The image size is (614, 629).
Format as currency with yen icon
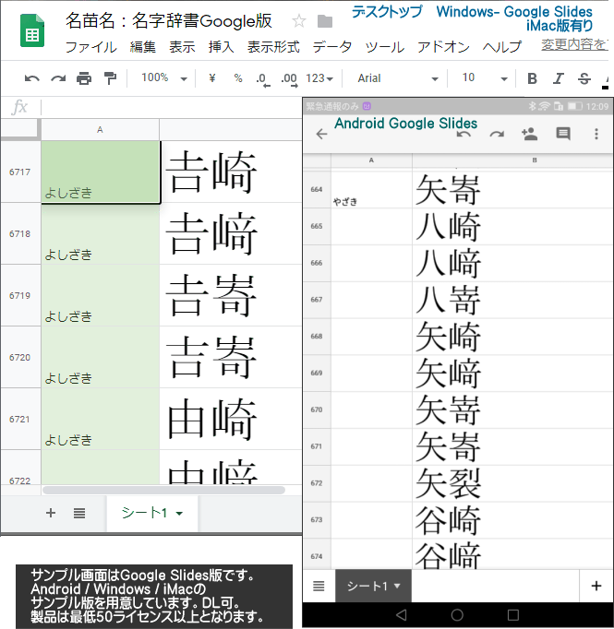pos(212,77)
